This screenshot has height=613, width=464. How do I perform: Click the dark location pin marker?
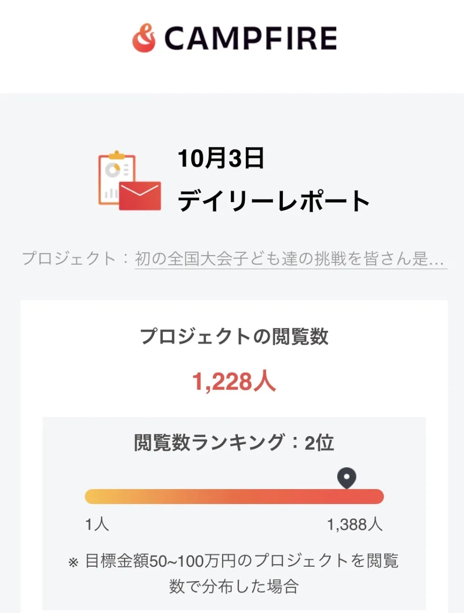pyautogui.click(x=346, y=477)
